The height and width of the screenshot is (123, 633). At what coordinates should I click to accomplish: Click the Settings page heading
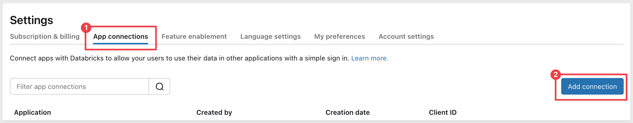[32, 20]
